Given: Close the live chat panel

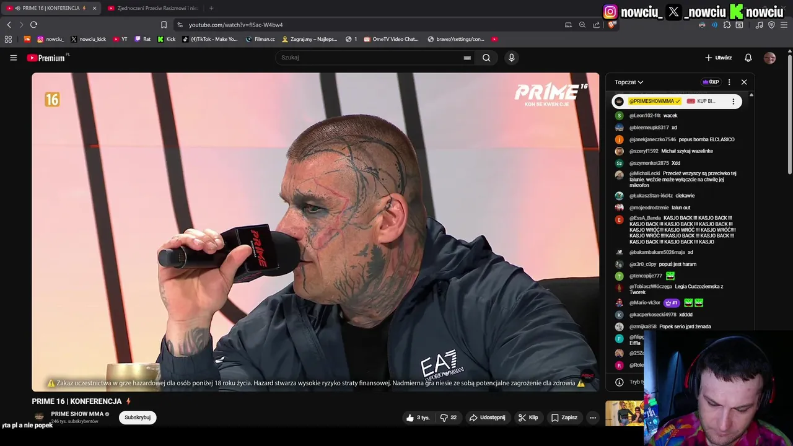Looking at the screenshot, I should coord(744,82).
